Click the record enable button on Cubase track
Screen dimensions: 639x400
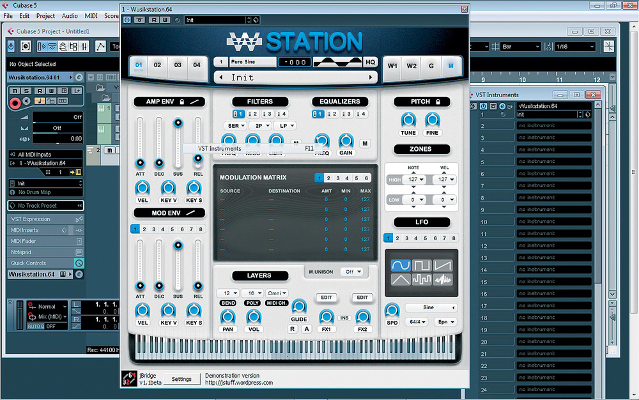coord(15,103)
